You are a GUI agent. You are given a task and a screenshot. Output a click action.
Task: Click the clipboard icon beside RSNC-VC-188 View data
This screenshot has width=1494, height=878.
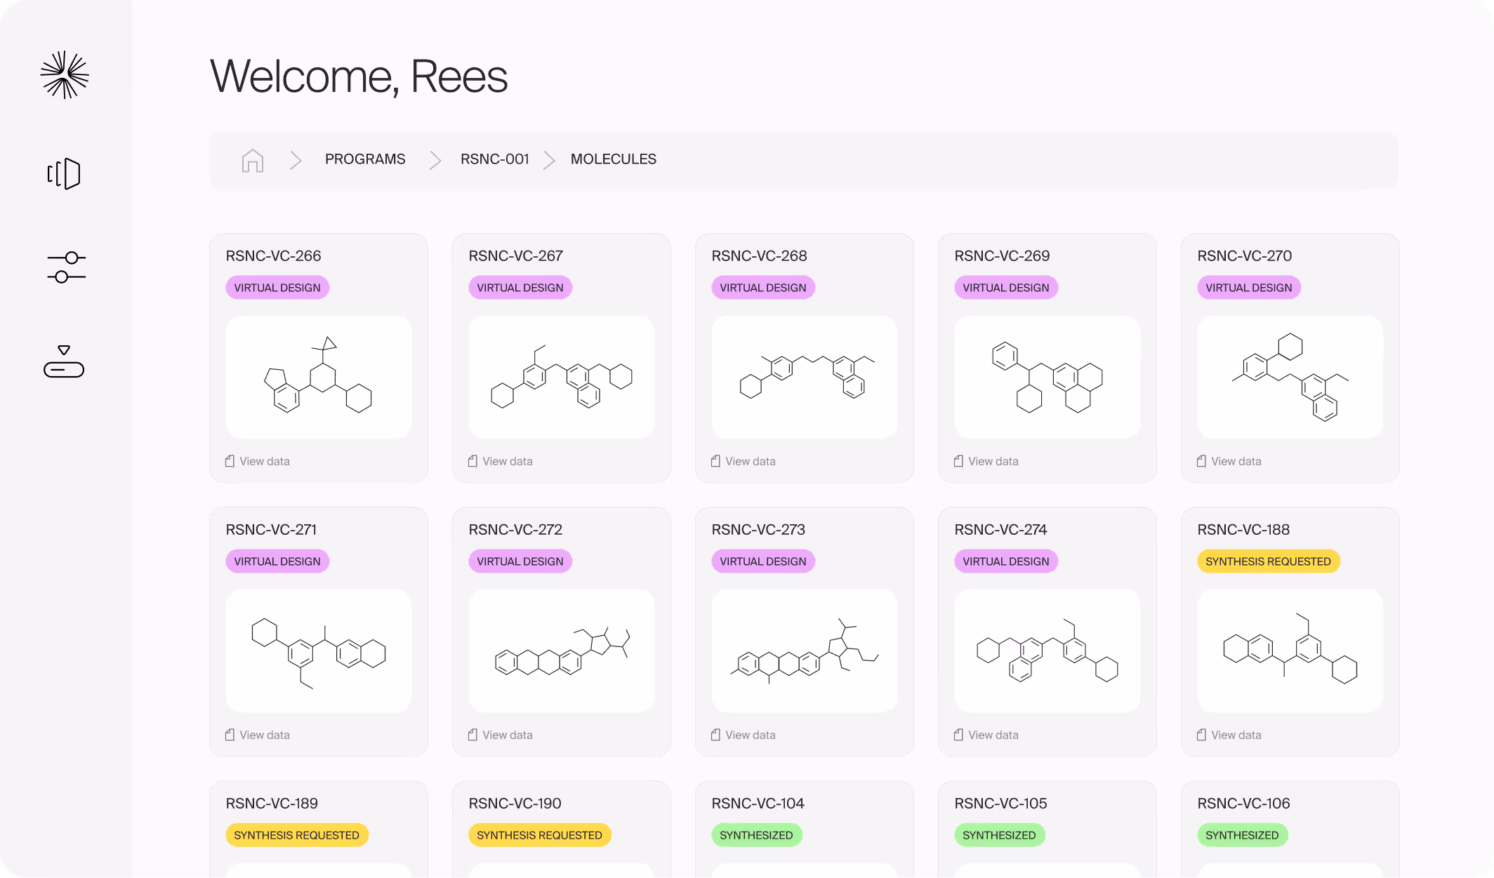click(x=1201, y=734)
